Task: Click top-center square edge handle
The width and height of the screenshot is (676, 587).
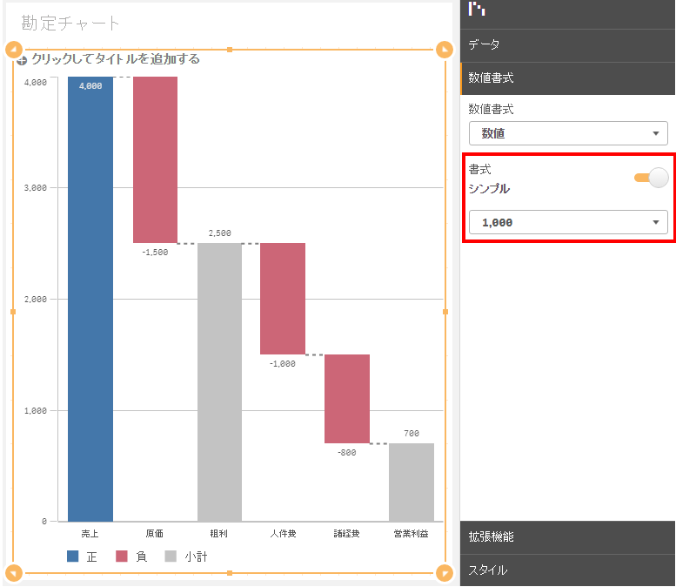Action: tap(230, 50)
